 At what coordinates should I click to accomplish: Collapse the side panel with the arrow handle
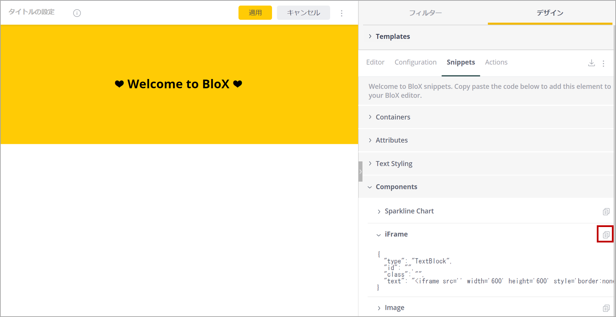point(360,171)
